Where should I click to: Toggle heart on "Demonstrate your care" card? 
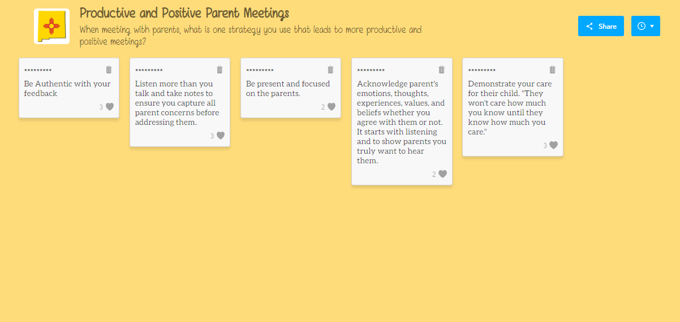[x=553, y=145]
